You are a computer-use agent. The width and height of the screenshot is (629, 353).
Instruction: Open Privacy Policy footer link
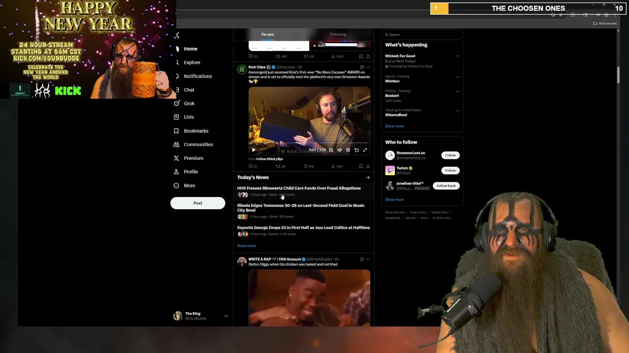coord(418,212)
